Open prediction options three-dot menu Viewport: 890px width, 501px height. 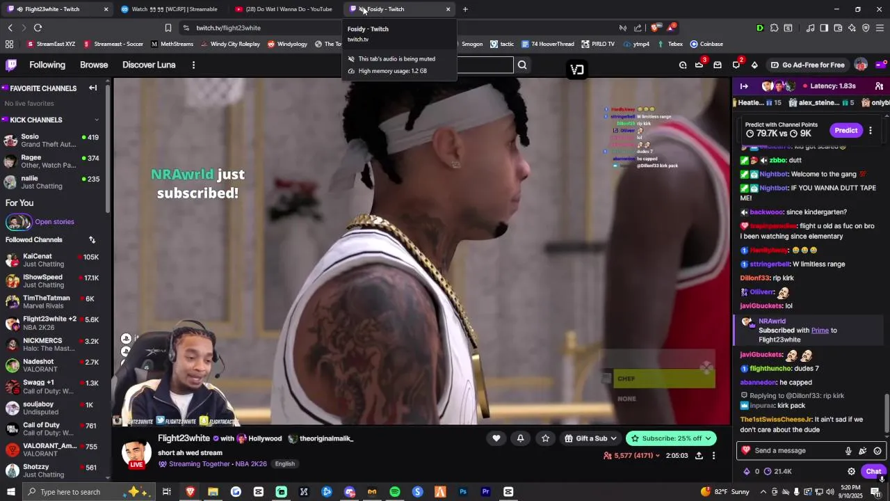click(x=870, y=130)
